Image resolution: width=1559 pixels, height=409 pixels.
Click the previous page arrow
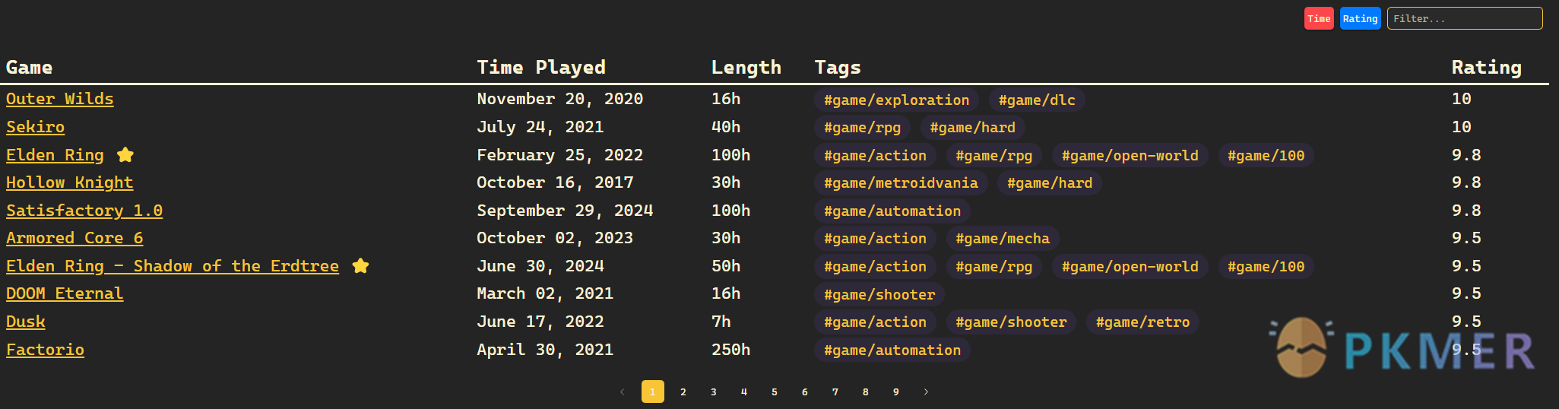pyautogui.click(x=623, y=392)
